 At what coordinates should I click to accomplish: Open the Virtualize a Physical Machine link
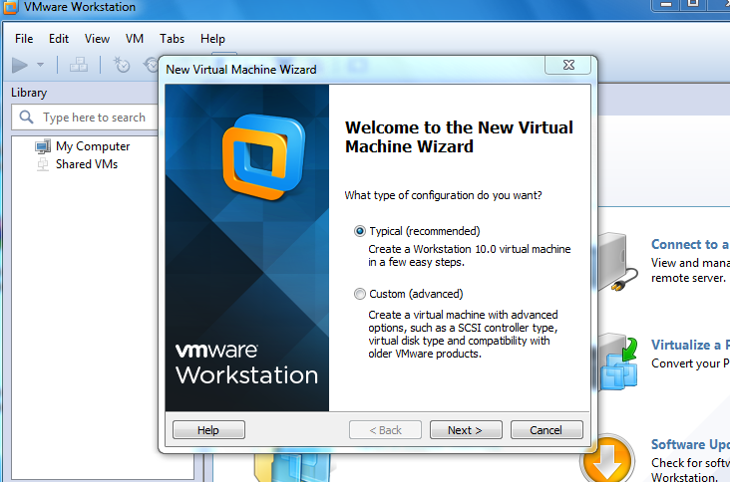point(690,345)
